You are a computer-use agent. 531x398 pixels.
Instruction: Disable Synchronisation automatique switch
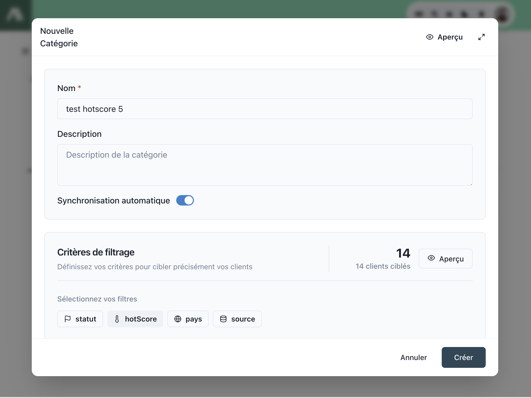coord(185,200)
